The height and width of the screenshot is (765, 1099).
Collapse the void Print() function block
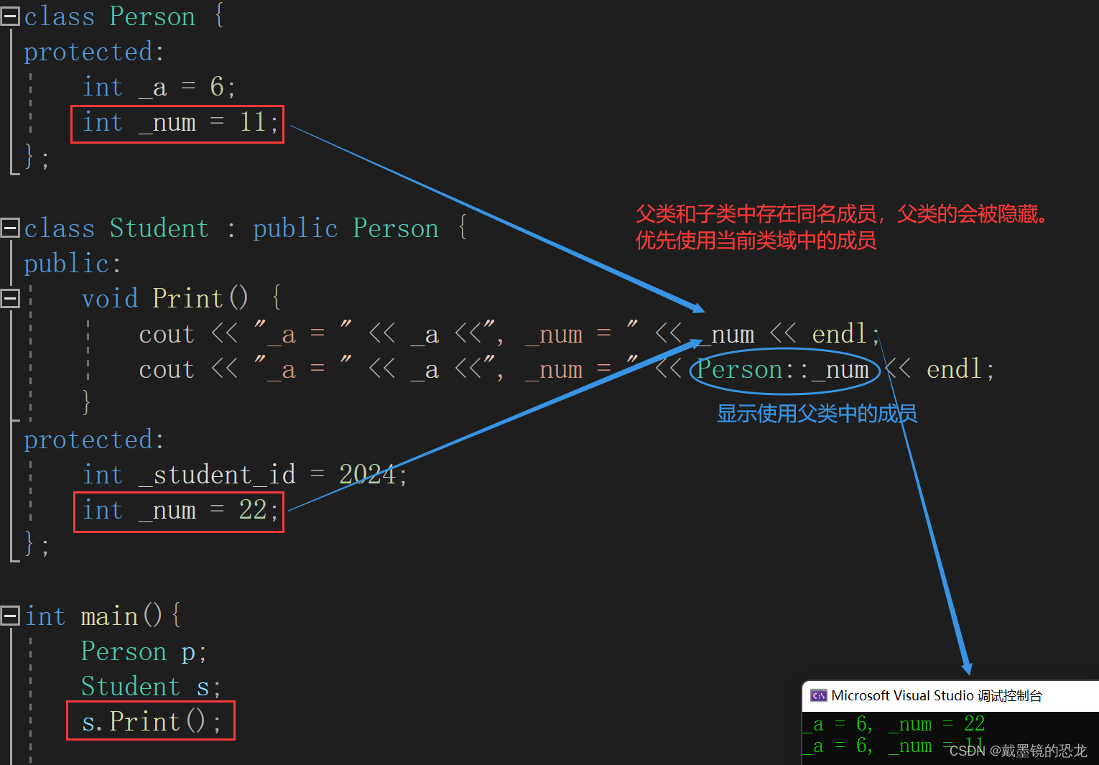10,298
